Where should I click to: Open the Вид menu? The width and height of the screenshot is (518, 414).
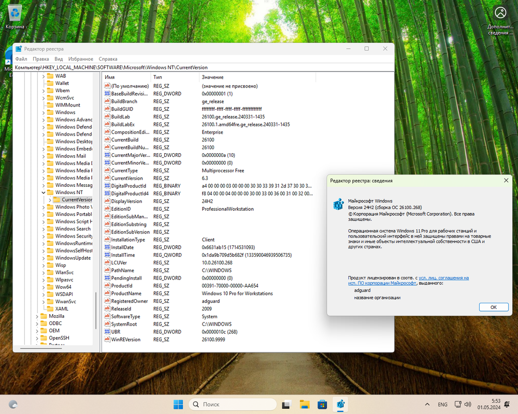59,59
